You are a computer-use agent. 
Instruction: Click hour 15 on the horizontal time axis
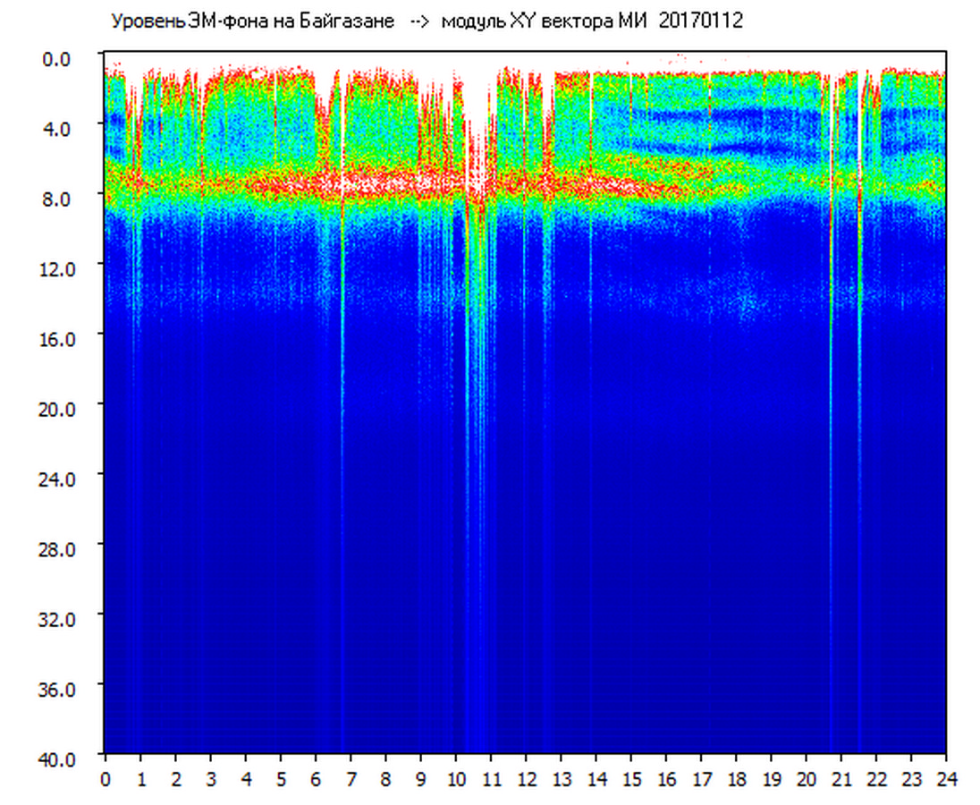(630, 779)
